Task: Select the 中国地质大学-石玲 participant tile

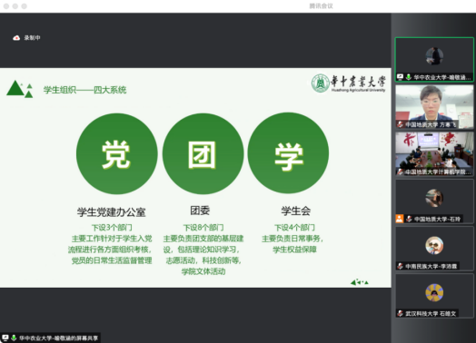Action: pos(434,201)
